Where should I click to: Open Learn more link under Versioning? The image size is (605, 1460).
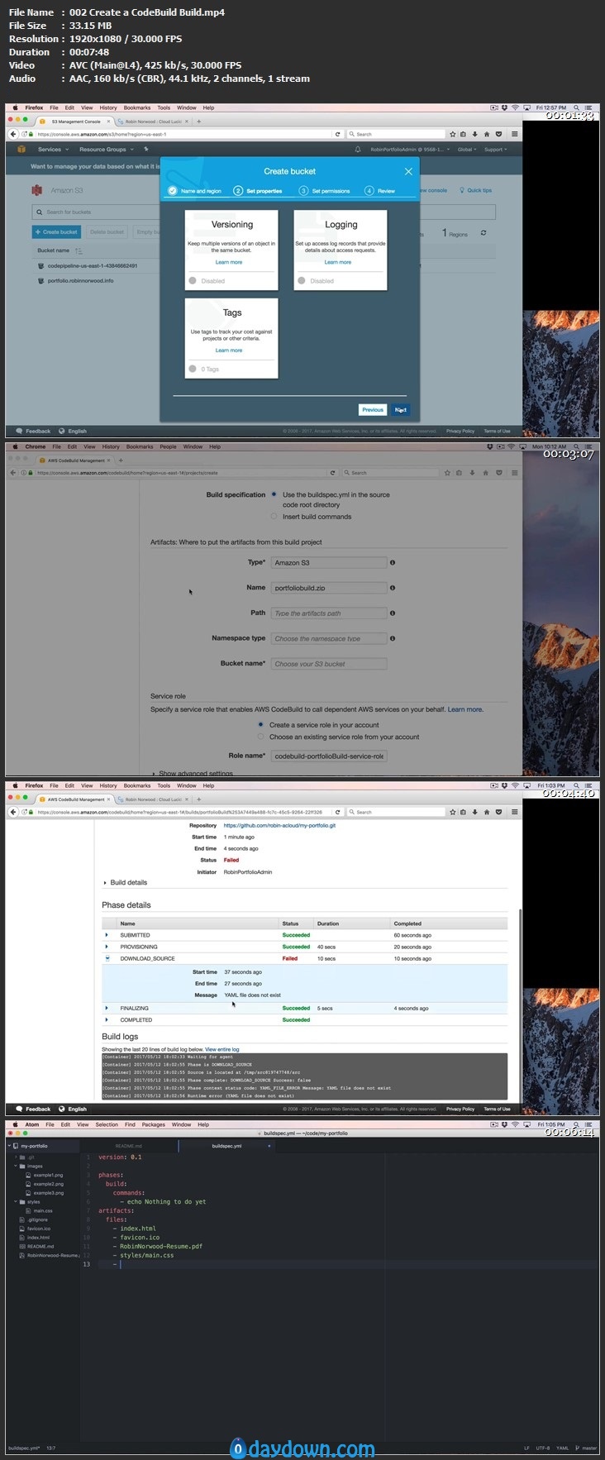click(229, 262)
